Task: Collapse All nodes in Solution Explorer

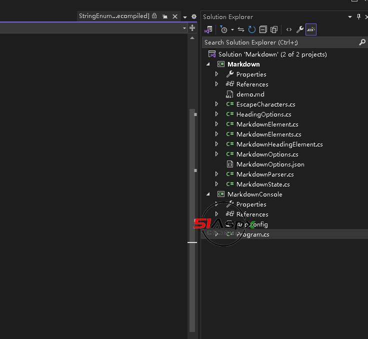Action: pyautogui.click(x=263, y=29)
